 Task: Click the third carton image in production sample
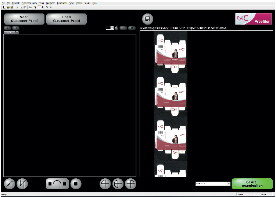coord(171,140)
